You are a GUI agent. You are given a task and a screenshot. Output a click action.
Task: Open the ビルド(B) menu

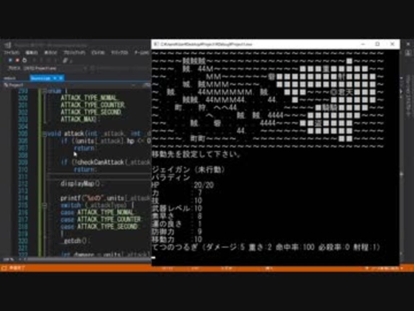pyautogui.click(x=98, y=53)
